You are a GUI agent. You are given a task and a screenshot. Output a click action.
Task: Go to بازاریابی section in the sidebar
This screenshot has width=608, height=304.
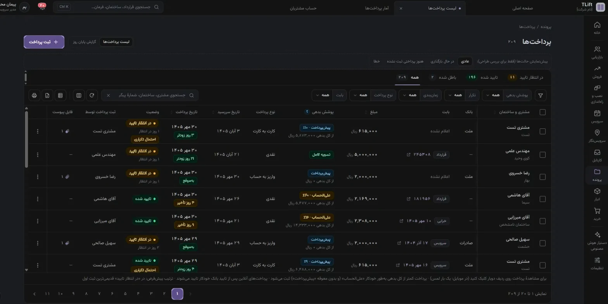pyautogui.click(x=597, y=52)
